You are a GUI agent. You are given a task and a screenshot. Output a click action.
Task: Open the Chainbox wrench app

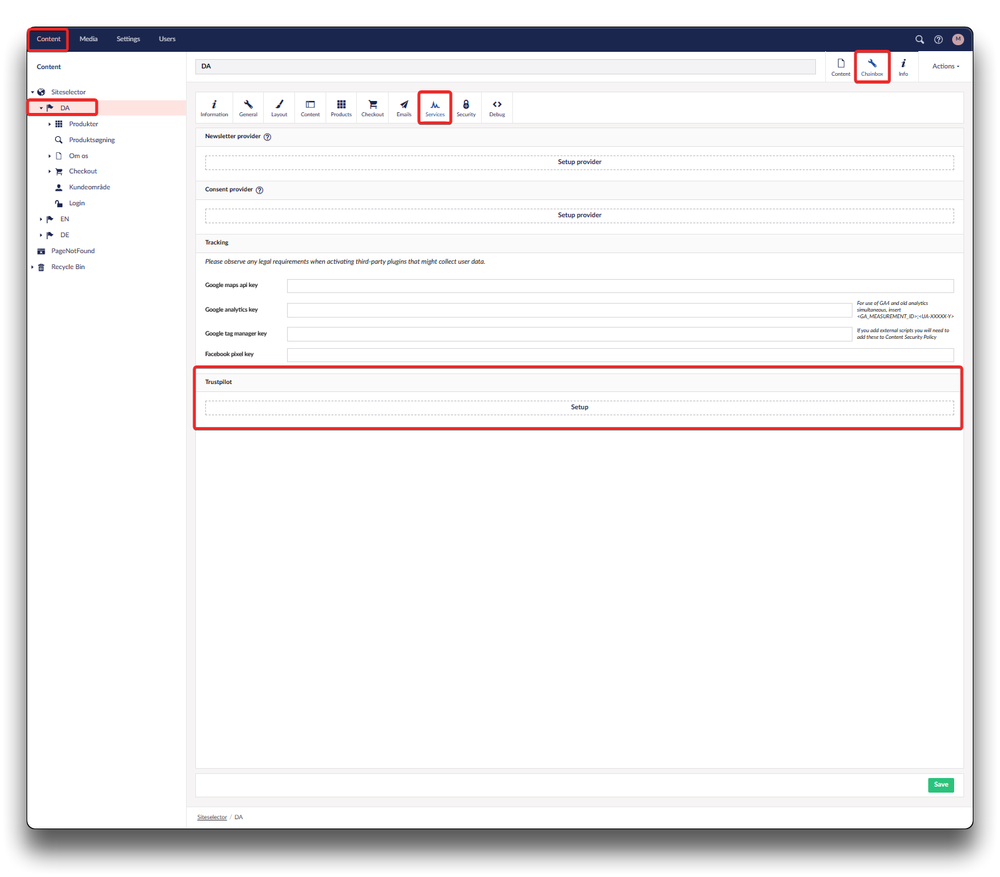pos(872,67)
